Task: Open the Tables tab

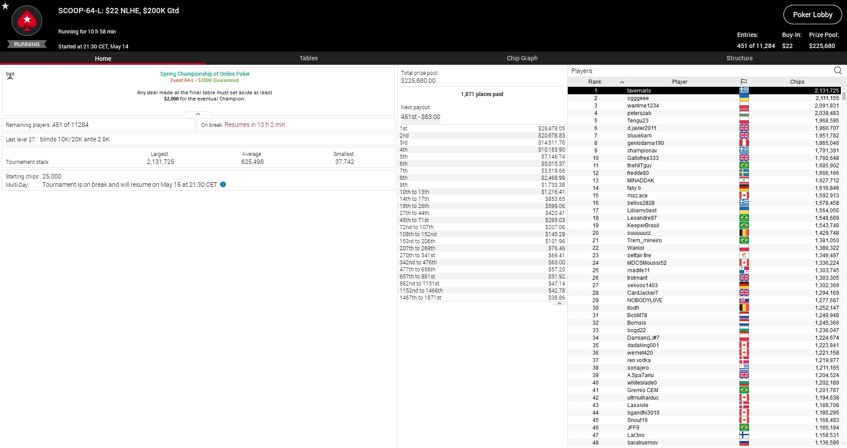Action: click(x=308, y=58)
